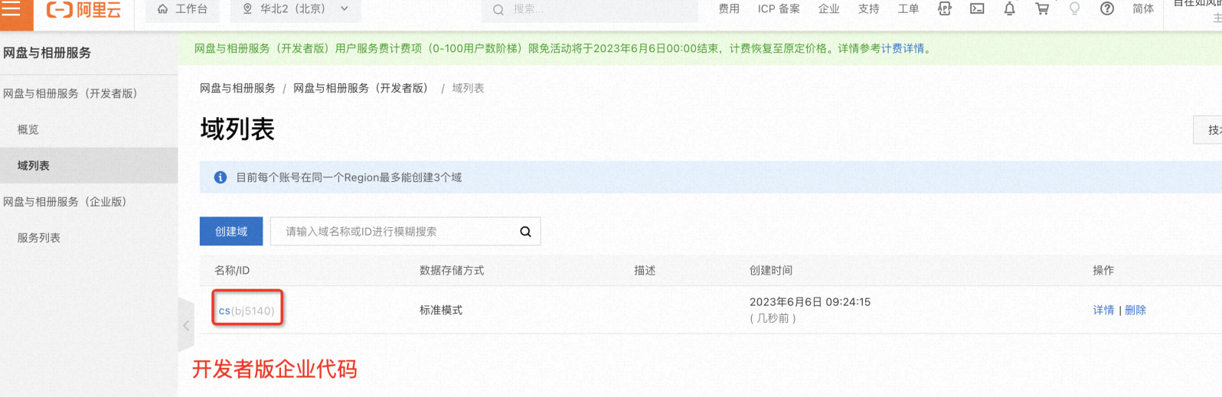Screen dimensions: 1222x397
Task: Click the lightbulb tips icon
Action: point(1074,9)
